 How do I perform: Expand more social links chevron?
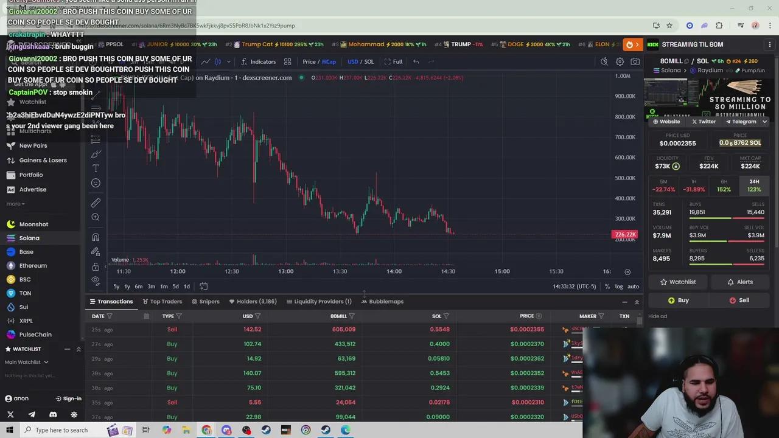pos(765,122)
